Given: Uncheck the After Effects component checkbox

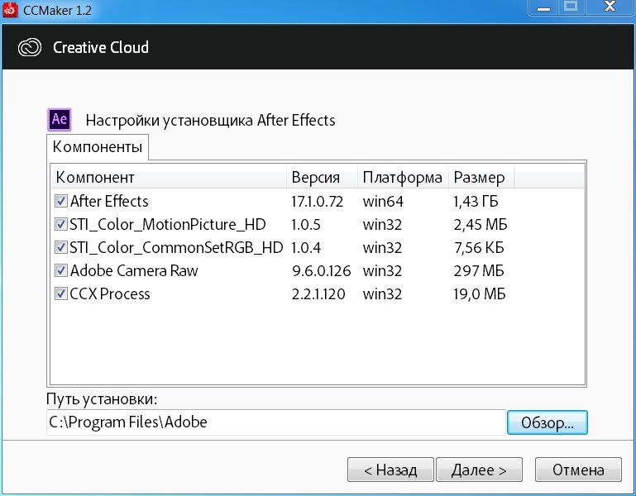Looking at the screenshot, I should 61,201.
